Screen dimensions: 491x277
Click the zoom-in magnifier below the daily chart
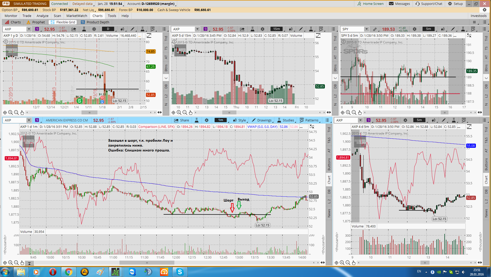[x=11, y=112]
